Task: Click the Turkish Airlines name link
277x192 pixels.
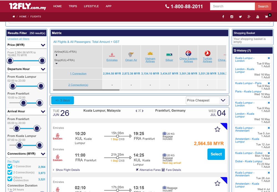Action: pos(207,60)
